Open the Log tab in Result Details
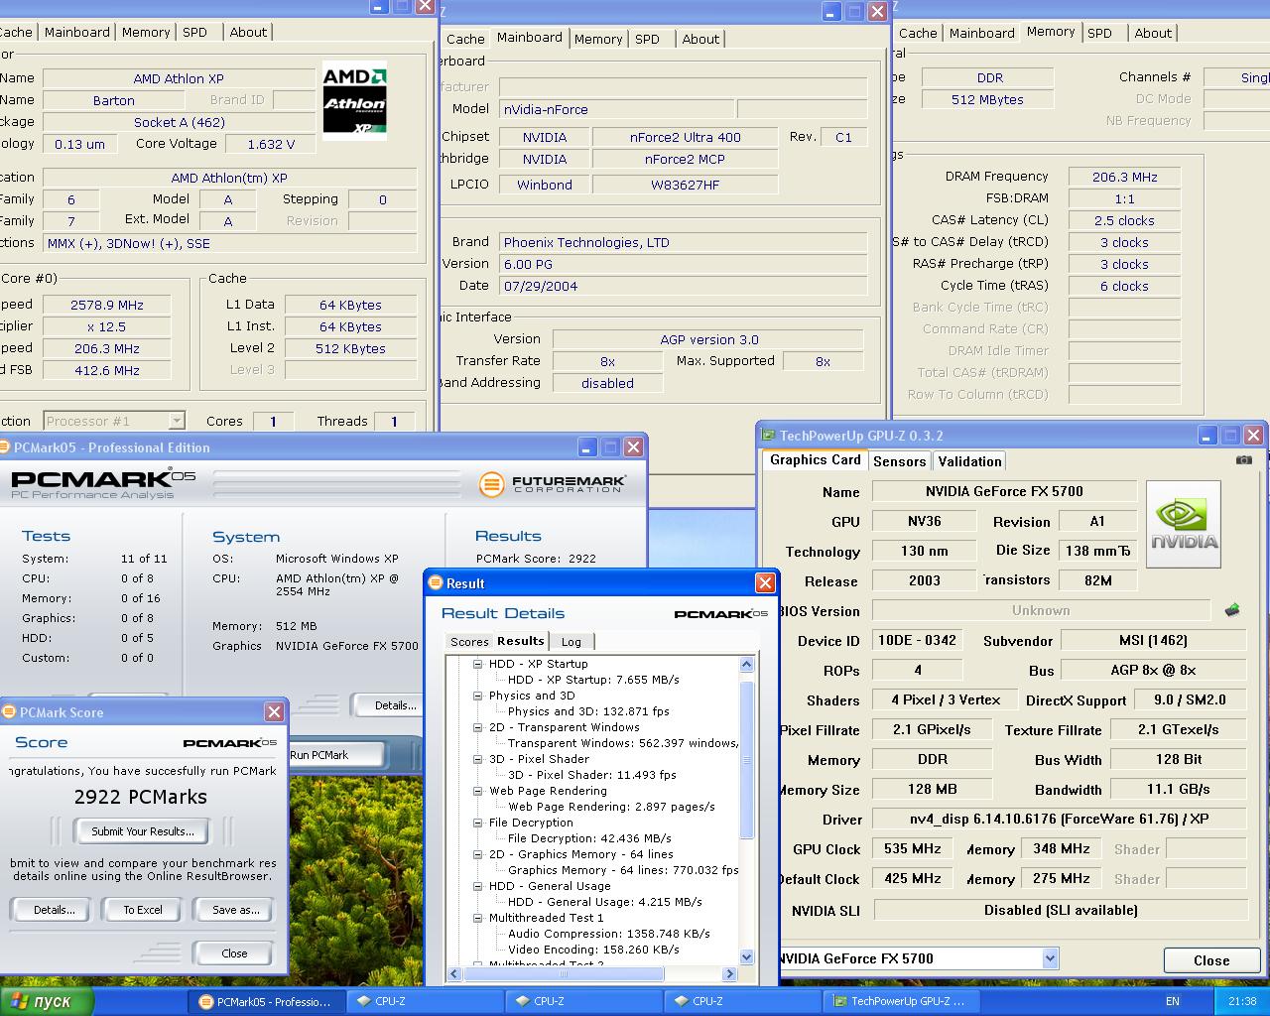 coord(571,642)
